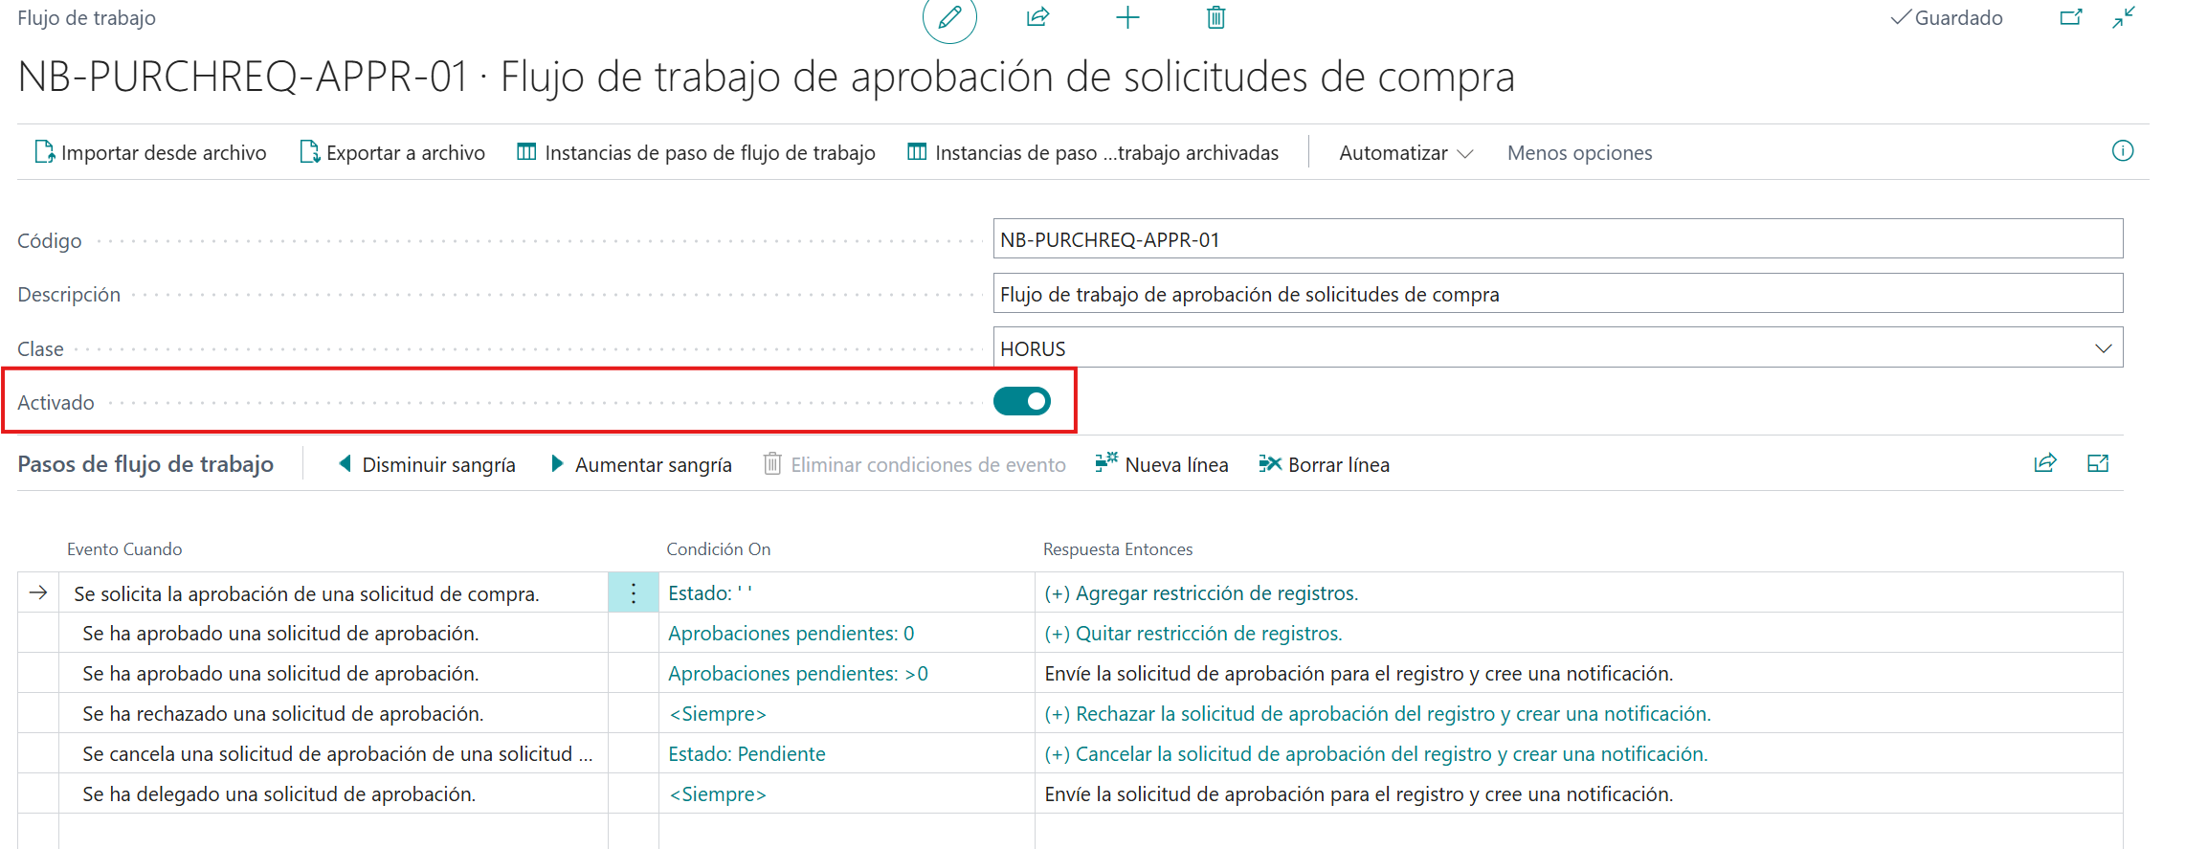Open page in new window icon
This screenshot has width=2185, height=849.
[x=2071, y=17]
